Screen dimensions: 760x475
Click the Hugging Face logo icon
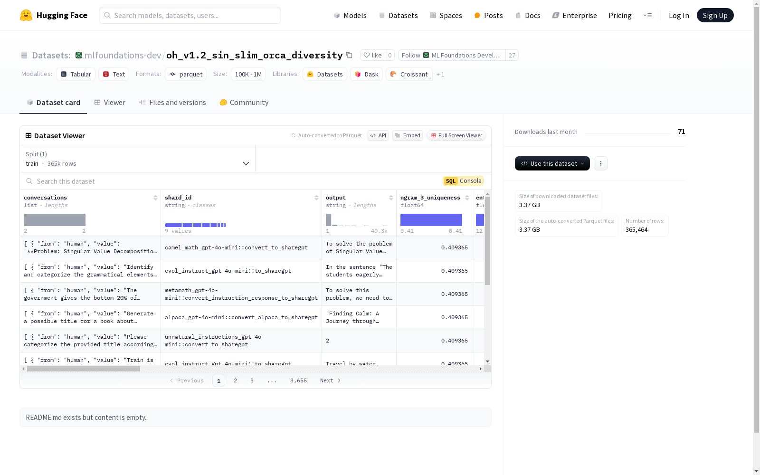pos(26,15)
